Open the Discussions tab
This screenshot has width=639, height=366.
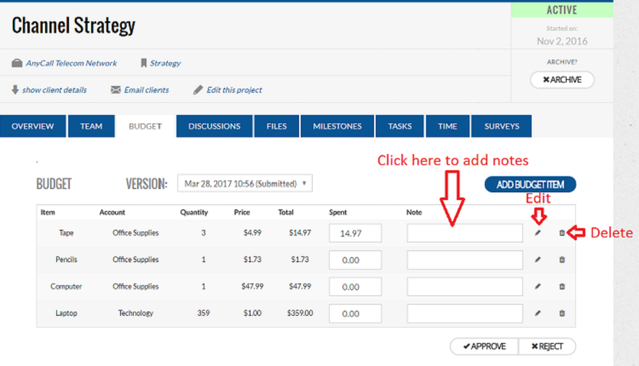click(215, 126)
